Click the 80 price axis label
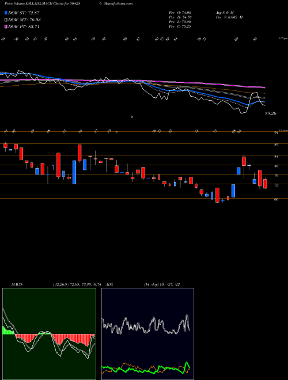 click(x=276, y=166)
